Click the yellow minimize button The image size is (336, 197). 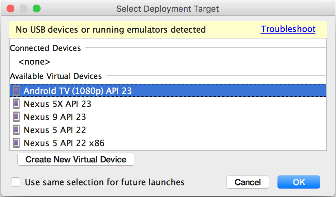[23, 9]
